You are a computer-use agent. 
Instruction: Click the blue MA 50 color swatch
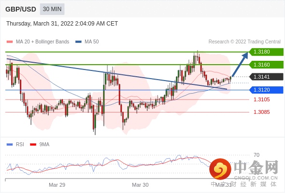(x=78, y=42)
